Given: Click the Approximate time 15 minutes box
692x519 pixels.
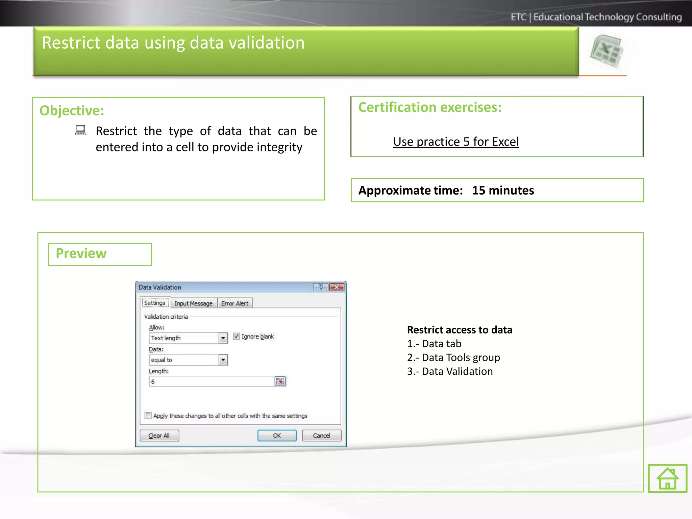Looking at the screenshot, I should [497, 190].
